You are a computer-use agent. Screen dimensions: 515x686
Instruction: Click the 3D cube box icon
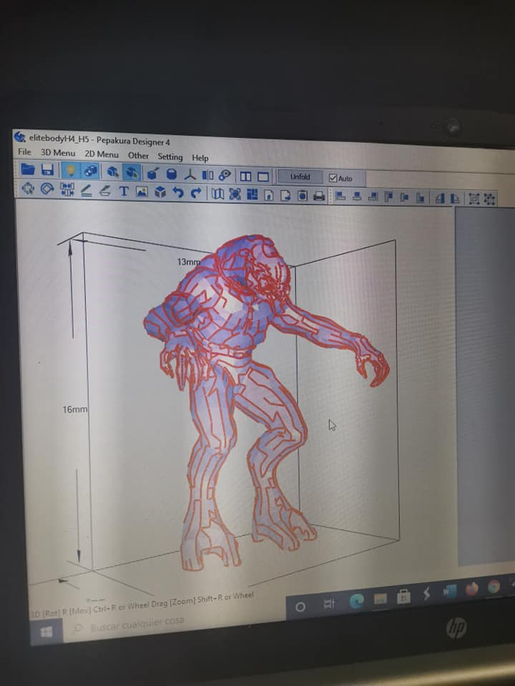[x=160, y=192]
